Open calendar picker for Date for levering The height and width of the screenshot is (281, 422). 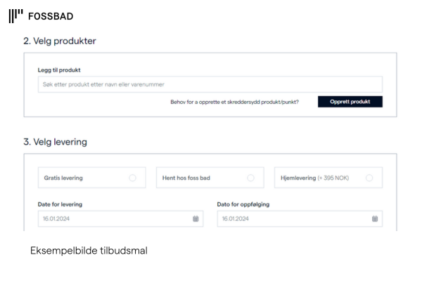[x=196, y=219]
